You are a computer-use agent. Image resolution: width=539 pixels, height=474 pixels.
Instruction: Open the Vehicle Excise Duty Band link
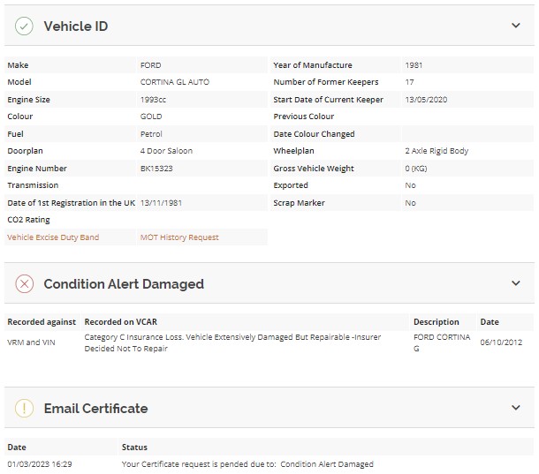click(x=53, y=237)
